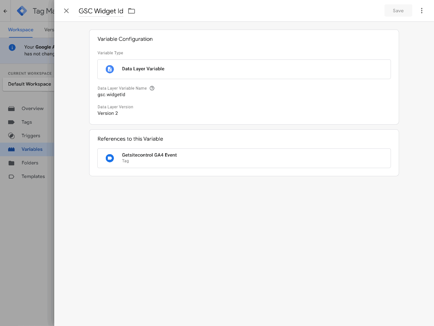The height and width of the screenshot is (326, 434).
Task: Change the Data Layer Version setting
Action: (108, 113)
